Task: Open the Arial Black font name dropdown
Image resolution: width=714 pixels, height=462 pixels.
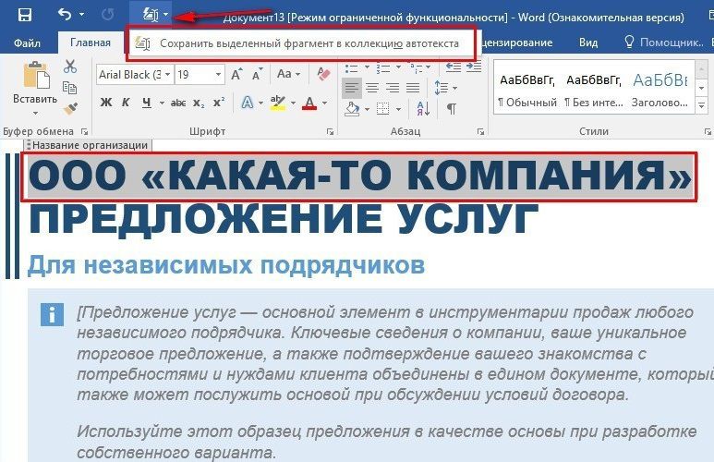Action: 168,74
